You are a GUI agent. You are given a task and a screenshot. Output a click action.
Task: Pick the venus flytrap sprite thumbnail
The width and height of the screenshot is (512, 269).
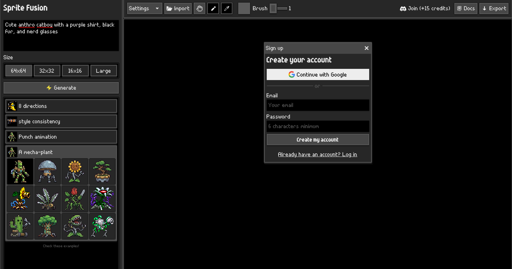[x=75, y=226]
